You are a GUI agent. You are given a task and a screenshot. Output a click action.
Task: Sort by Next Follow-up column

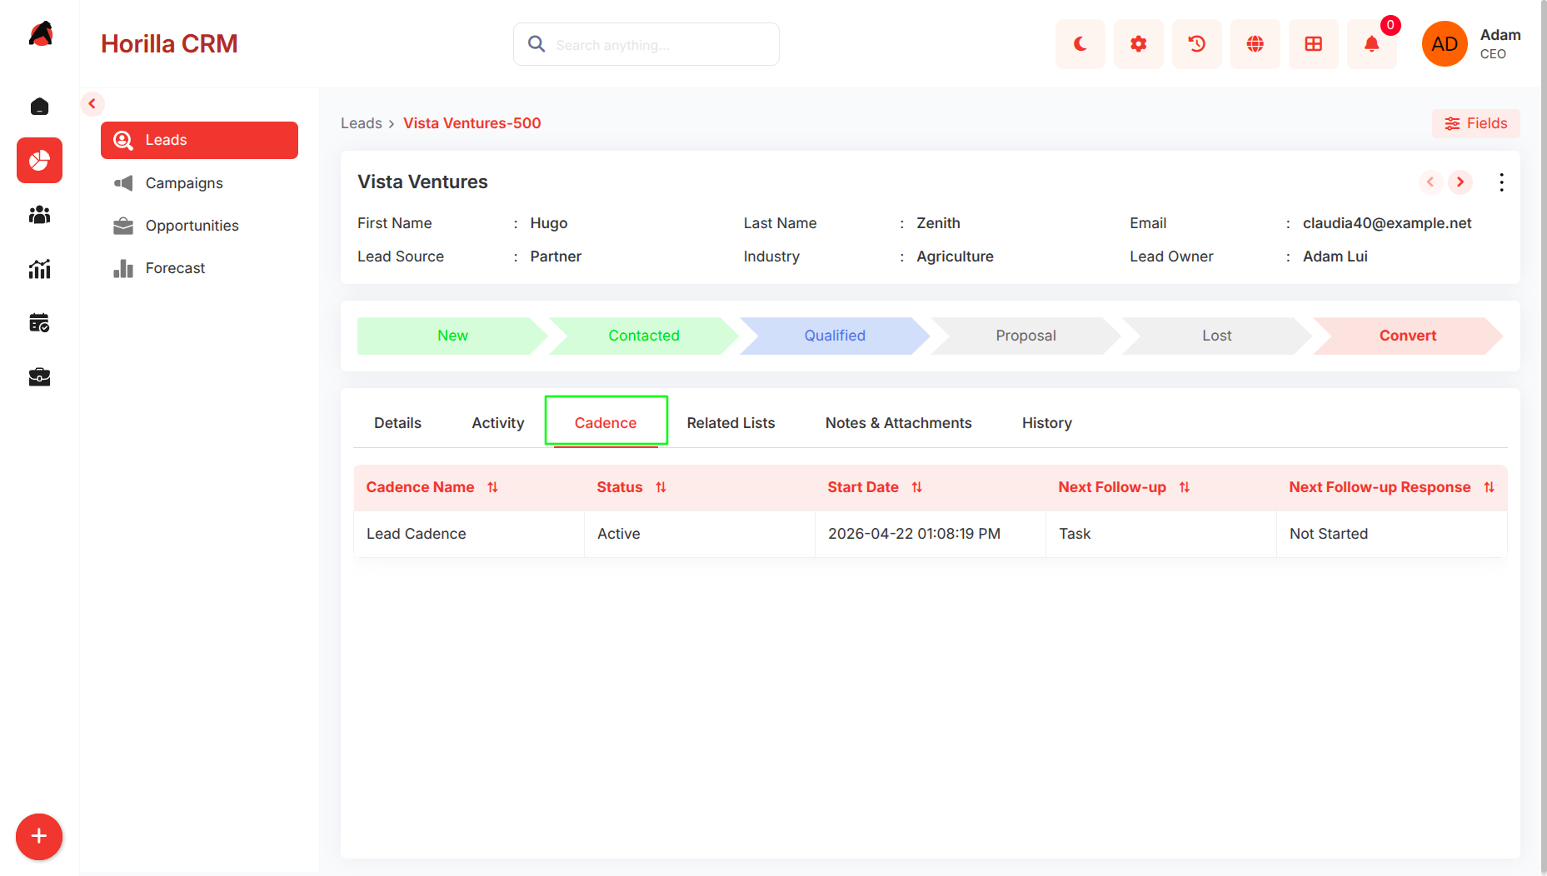click(1185, 487)
